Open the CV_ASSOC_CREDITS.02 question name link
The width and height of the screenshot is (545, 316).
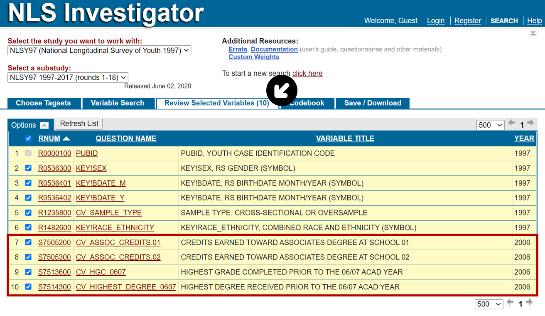click(x=118, y=257)
